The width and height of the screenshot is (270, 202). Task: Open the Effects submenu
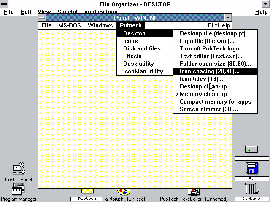145,56
